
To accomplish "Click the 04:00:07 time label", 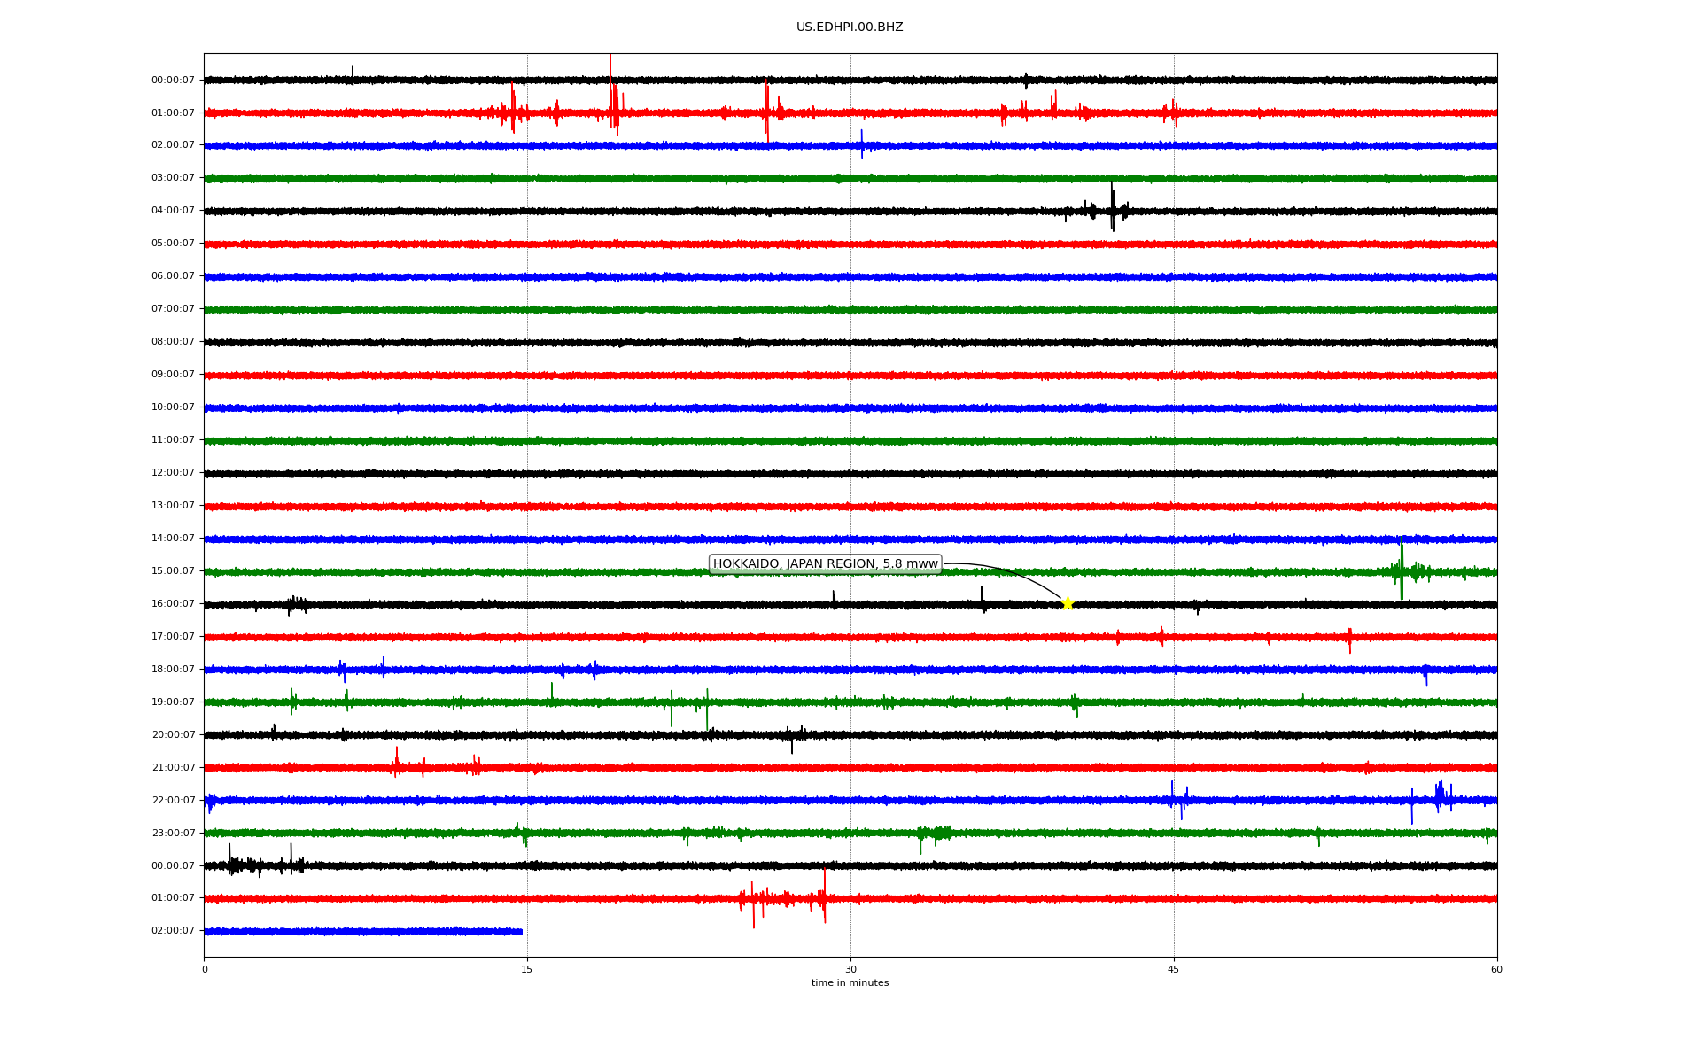I will click(173, 211).
